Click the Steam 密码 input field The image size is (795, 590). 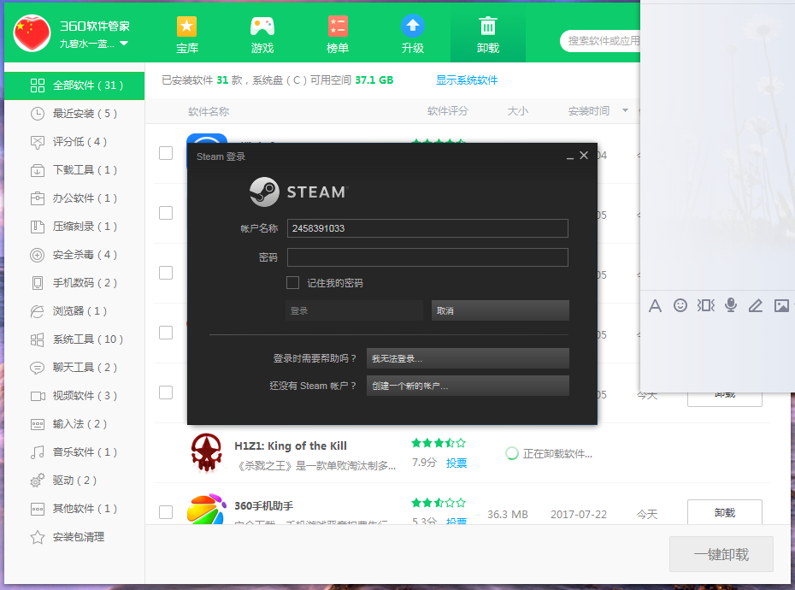(x=427, y=257)
